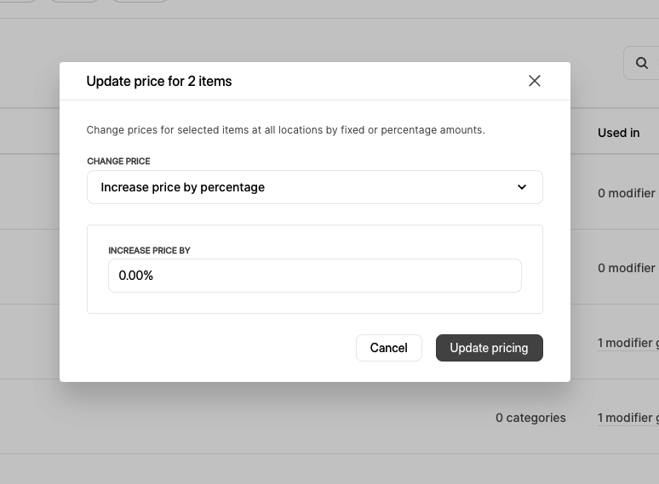Viewport: 659px width, 484px height.
Task: Click the 0 categories cell
Action: [x=530, y=418]
